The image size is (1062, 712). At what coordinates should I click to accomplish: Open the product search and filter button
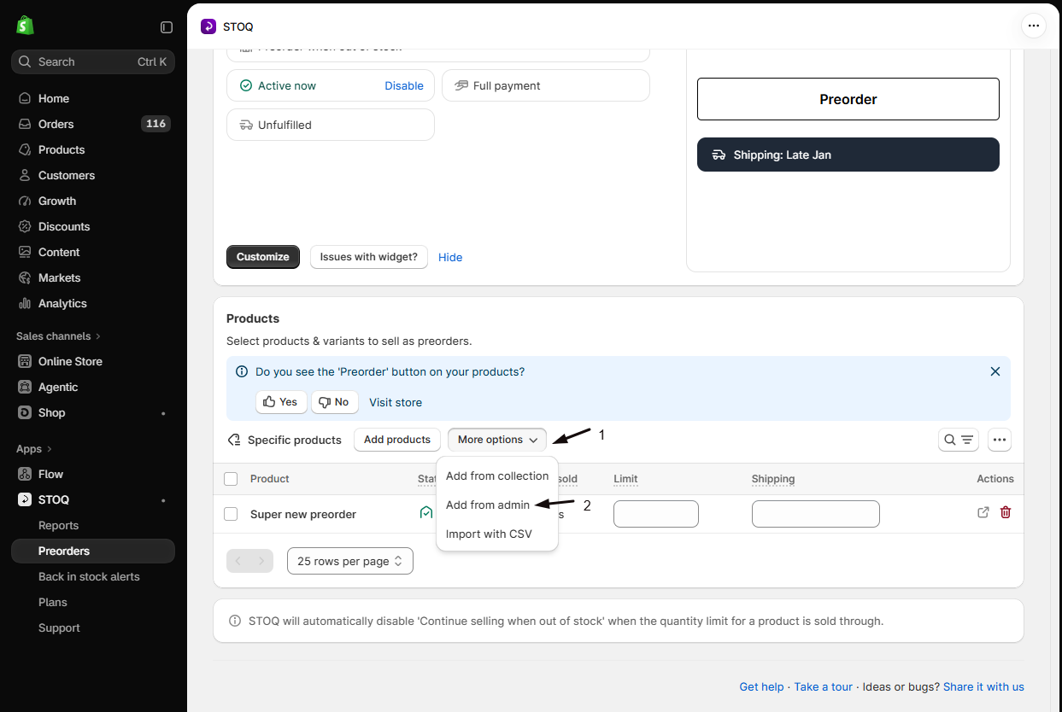(959, 440)
